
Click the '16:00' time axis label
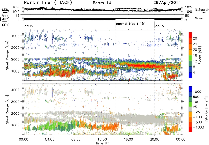click(128, 140)
